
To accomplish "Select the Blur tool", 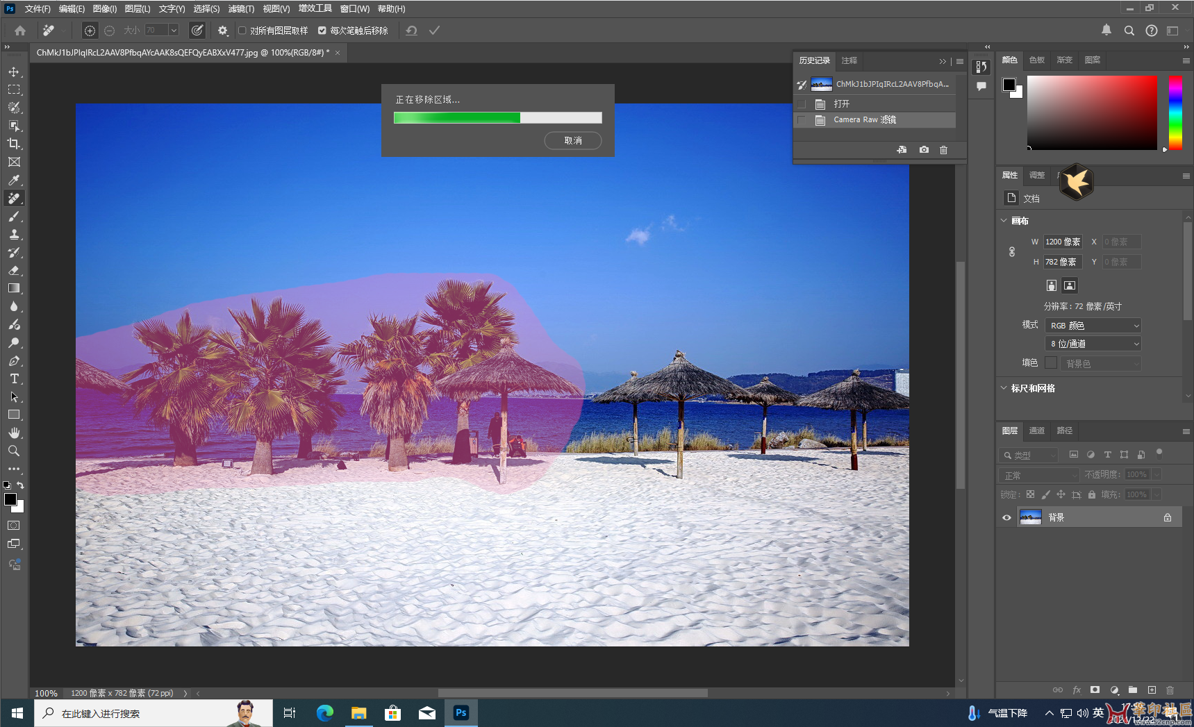I will (x=14, y=306).
